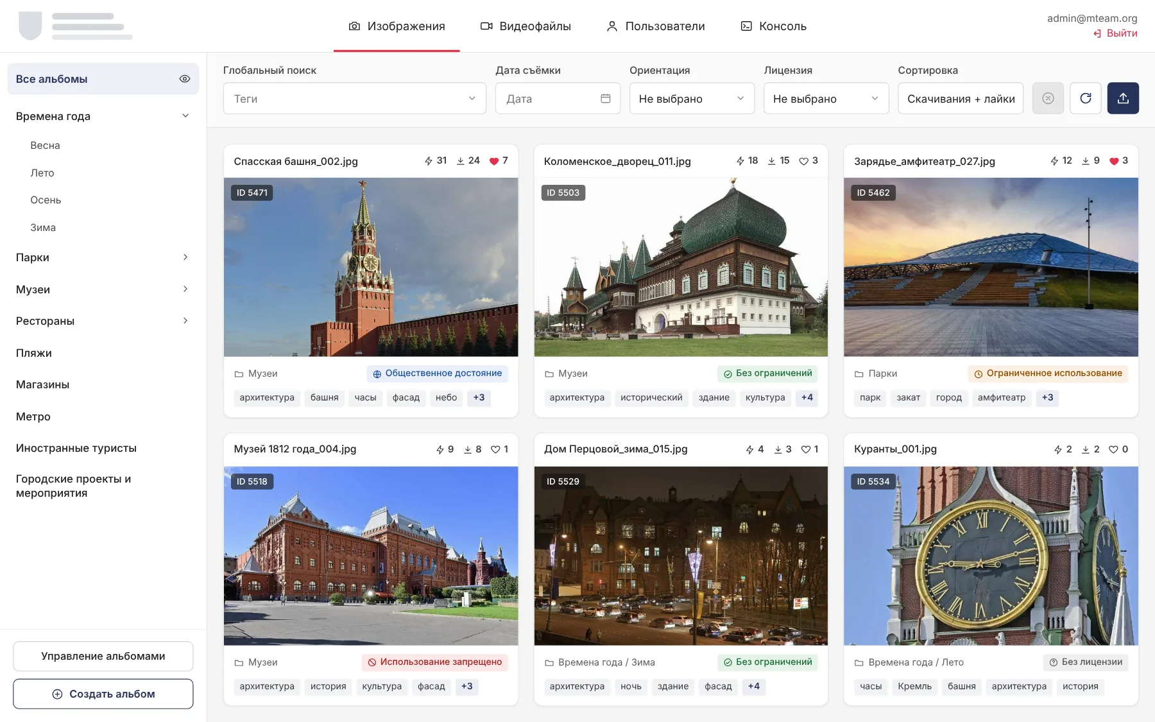
Task: Like the Куранты_001.jpg heart icon
Action: point(1114,449)
